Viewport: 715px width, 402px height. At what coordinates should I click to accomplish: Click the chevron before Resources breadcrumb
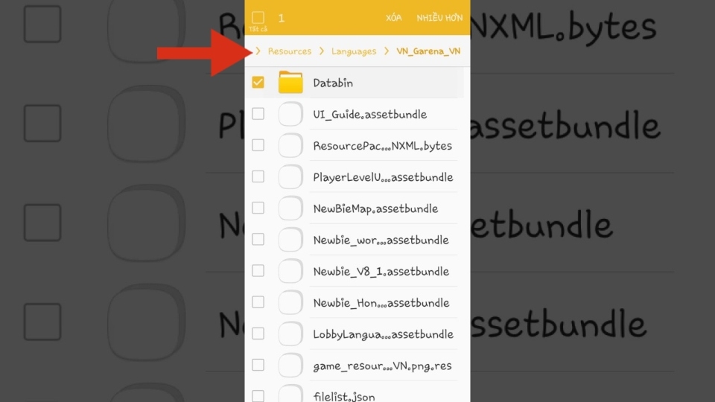click(x=258, y=51)
